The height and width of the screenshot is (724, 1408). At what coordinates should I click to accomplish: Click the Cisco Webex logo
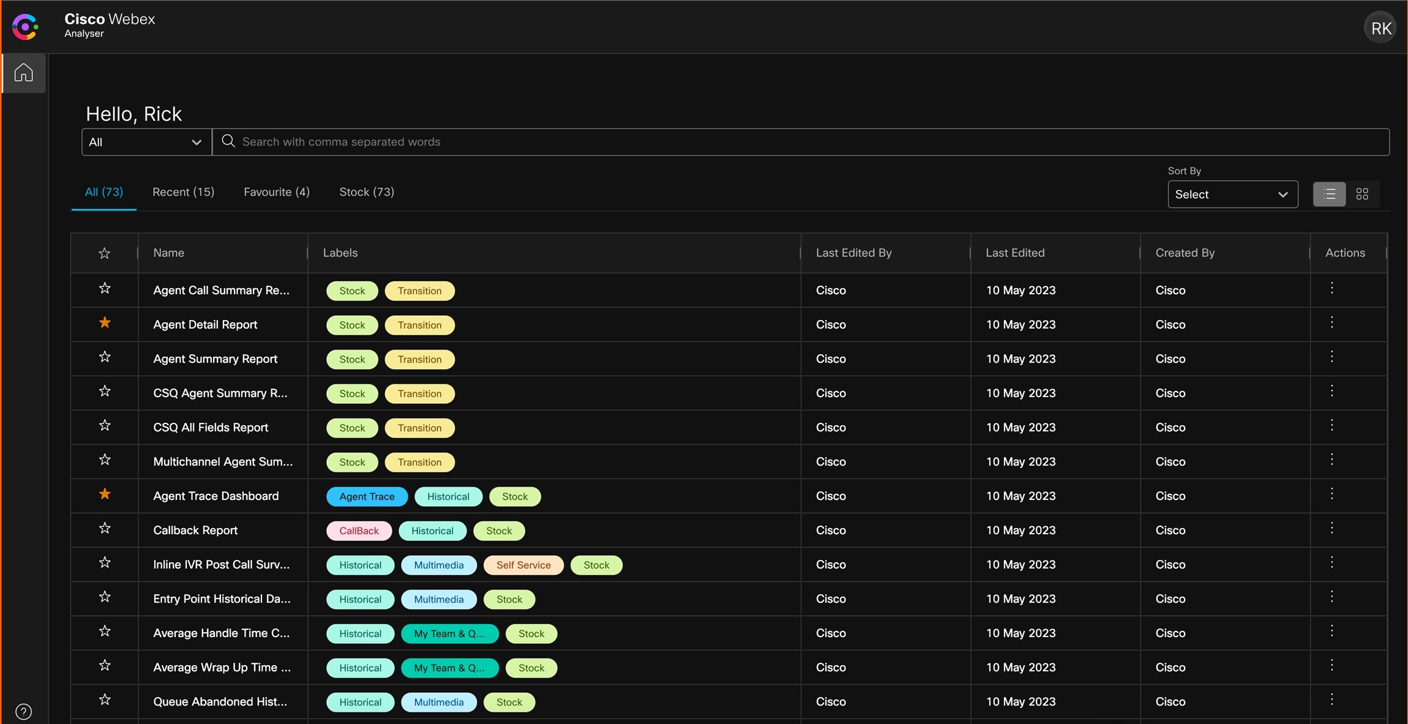tap(25, 26)
